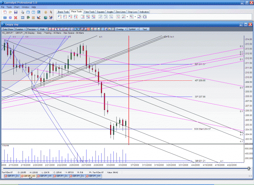Click the 'SO9 Start 204.57' level label
This screenshot has width=254, height=185.
[202, 129]
